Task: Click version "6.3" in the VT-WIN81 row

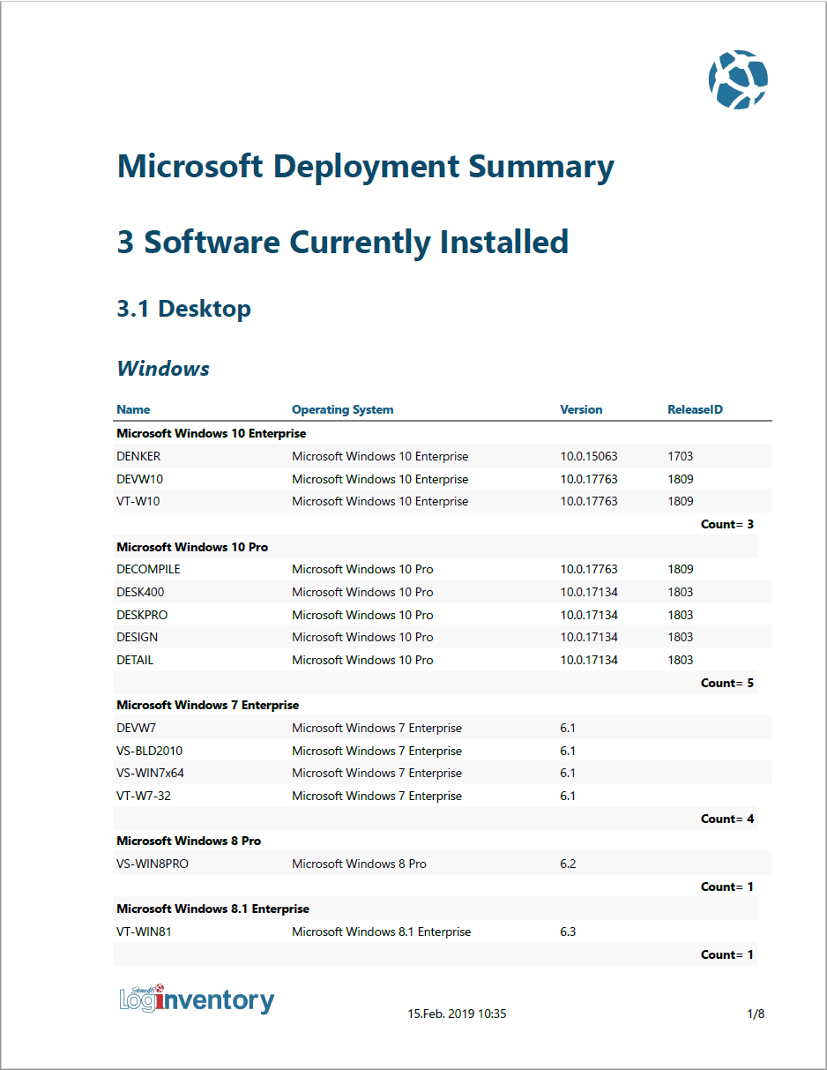Action: (568, 932)
